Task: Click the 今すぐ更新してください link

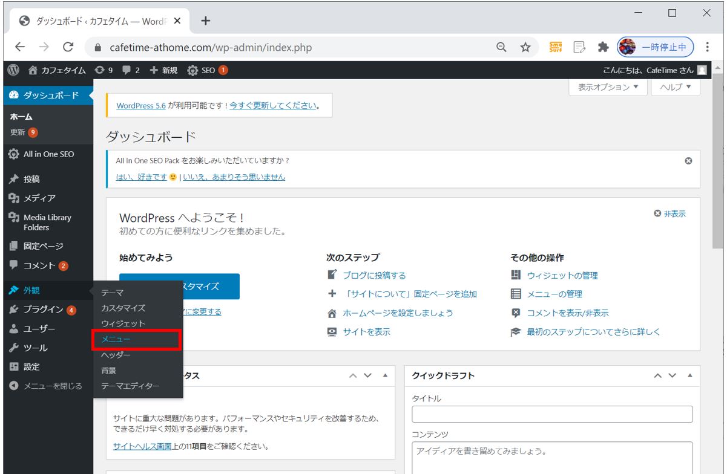Action: point(273,105)
